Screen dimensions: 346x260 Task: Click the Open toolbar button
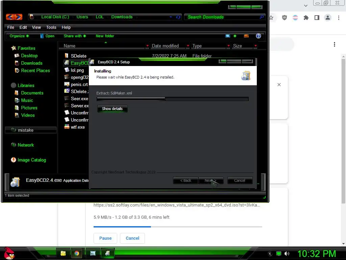point(47,36)
